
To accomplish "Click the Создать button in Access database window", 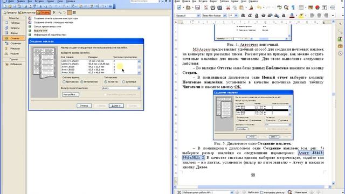I will click(44, 12).
